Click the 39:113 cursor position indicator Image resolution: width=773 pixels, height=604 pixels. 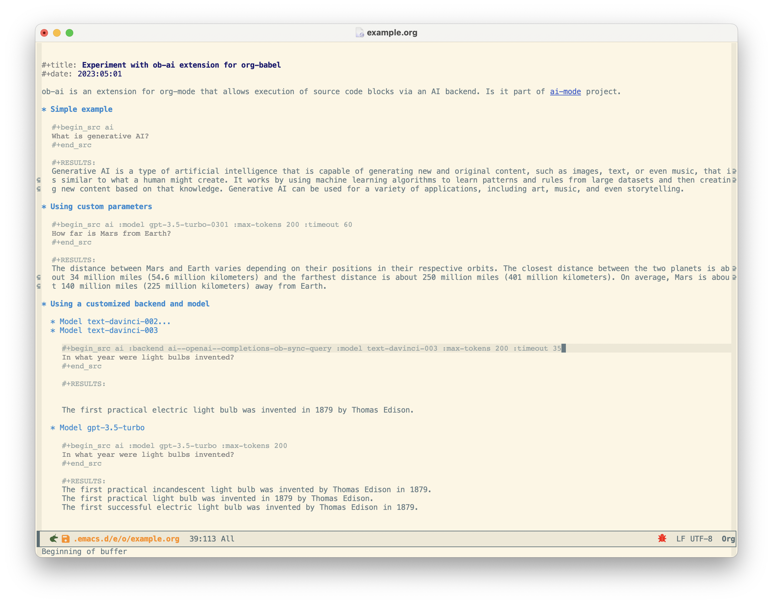click(x=202, y=539)
